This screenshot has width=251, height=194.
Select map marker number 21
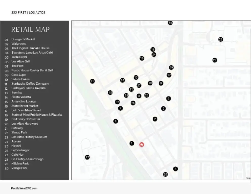click(x=92, y=81)
